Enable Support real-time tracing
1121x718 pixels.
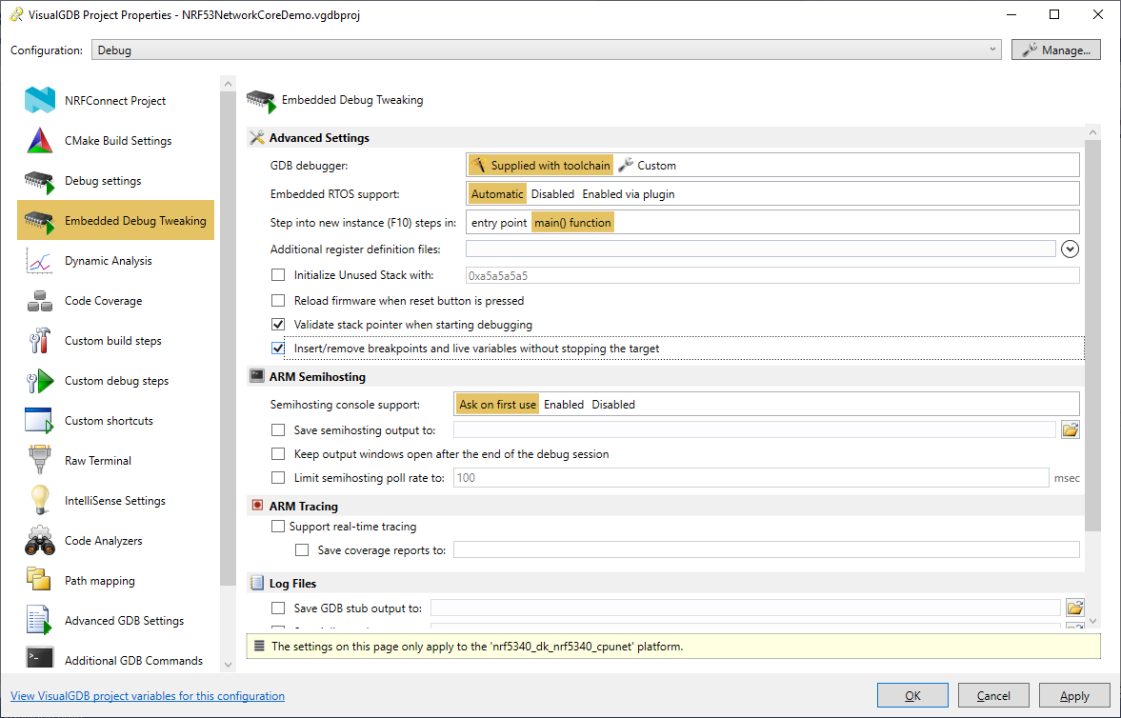click(x=278, y=527)
